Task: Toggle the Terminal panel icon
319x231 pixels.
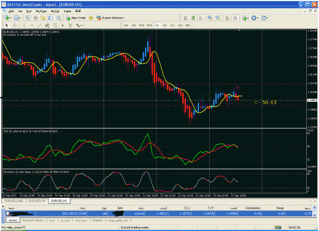Action: (51, 18)
